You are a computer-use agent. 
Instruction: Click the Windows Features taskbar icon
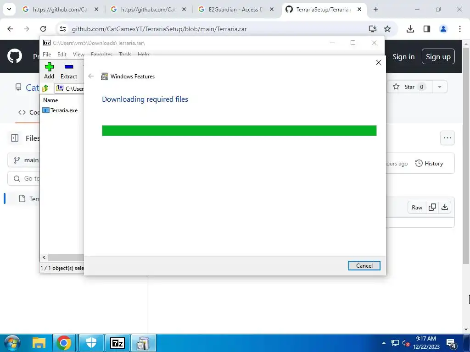[143, 343]
